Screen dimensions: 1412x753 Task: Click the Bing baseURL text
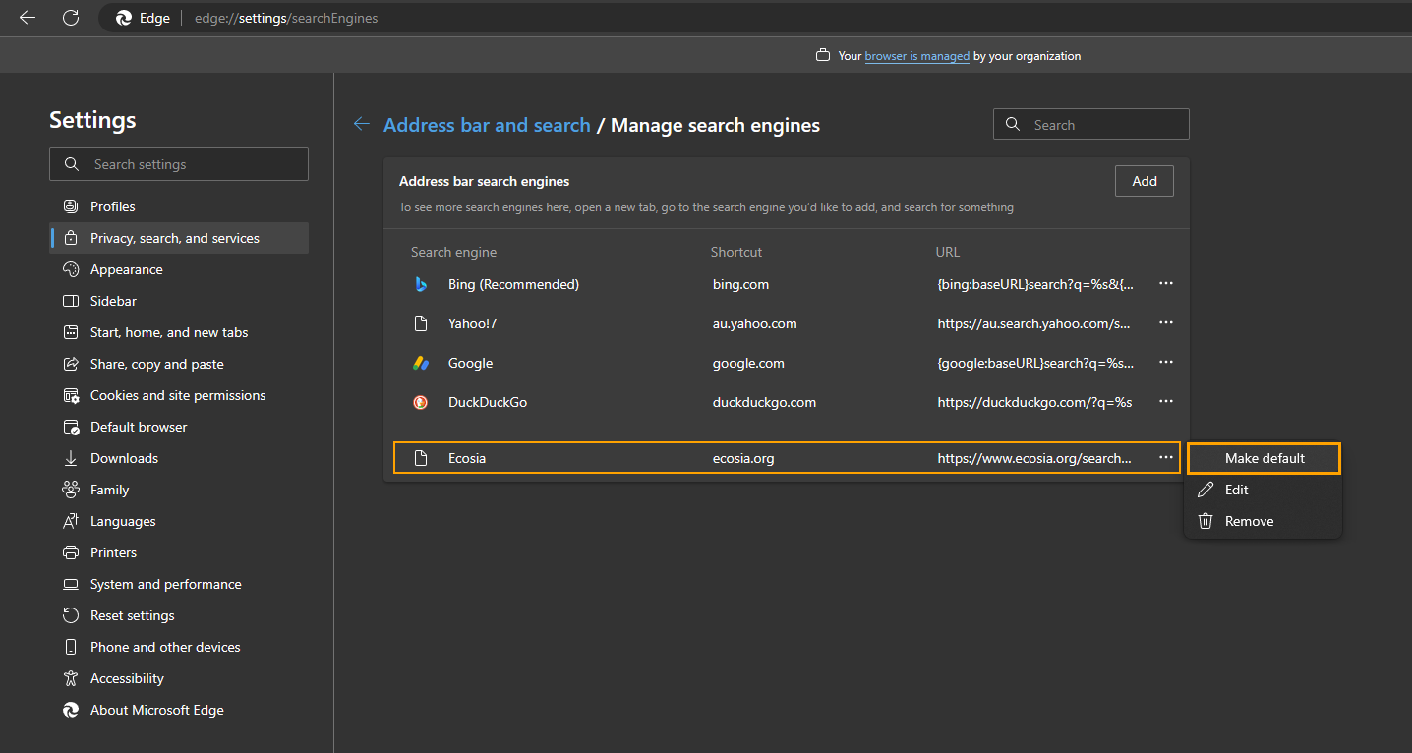pos(1034,284)
